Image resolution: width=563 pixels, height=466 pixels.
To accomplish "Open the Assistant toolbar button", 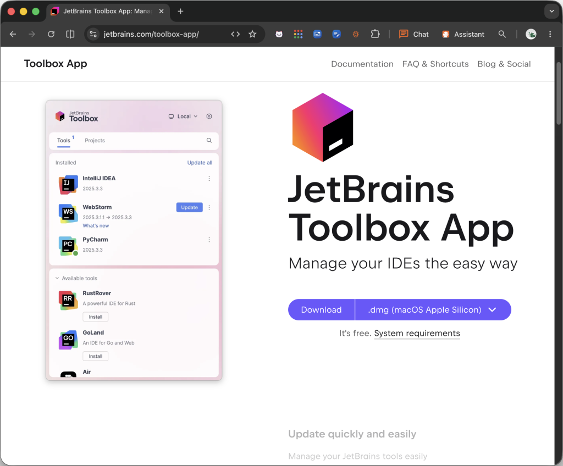I will [463, 34].
